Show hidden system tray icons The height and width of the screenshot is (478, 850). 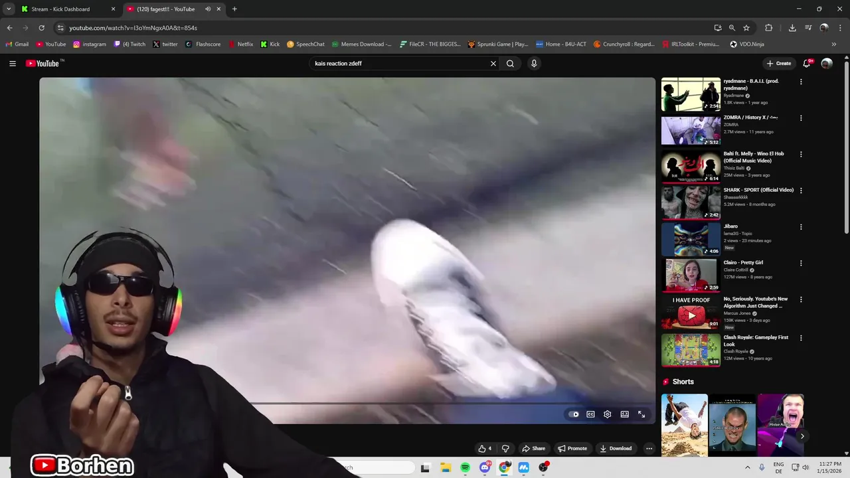point(747,467)
